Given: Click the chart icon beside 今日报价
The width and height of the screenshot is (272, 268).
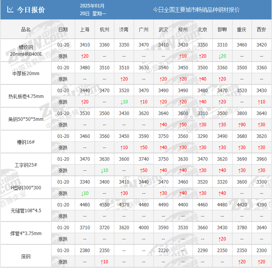Looking at the screenshot, I should coord(10,10).
